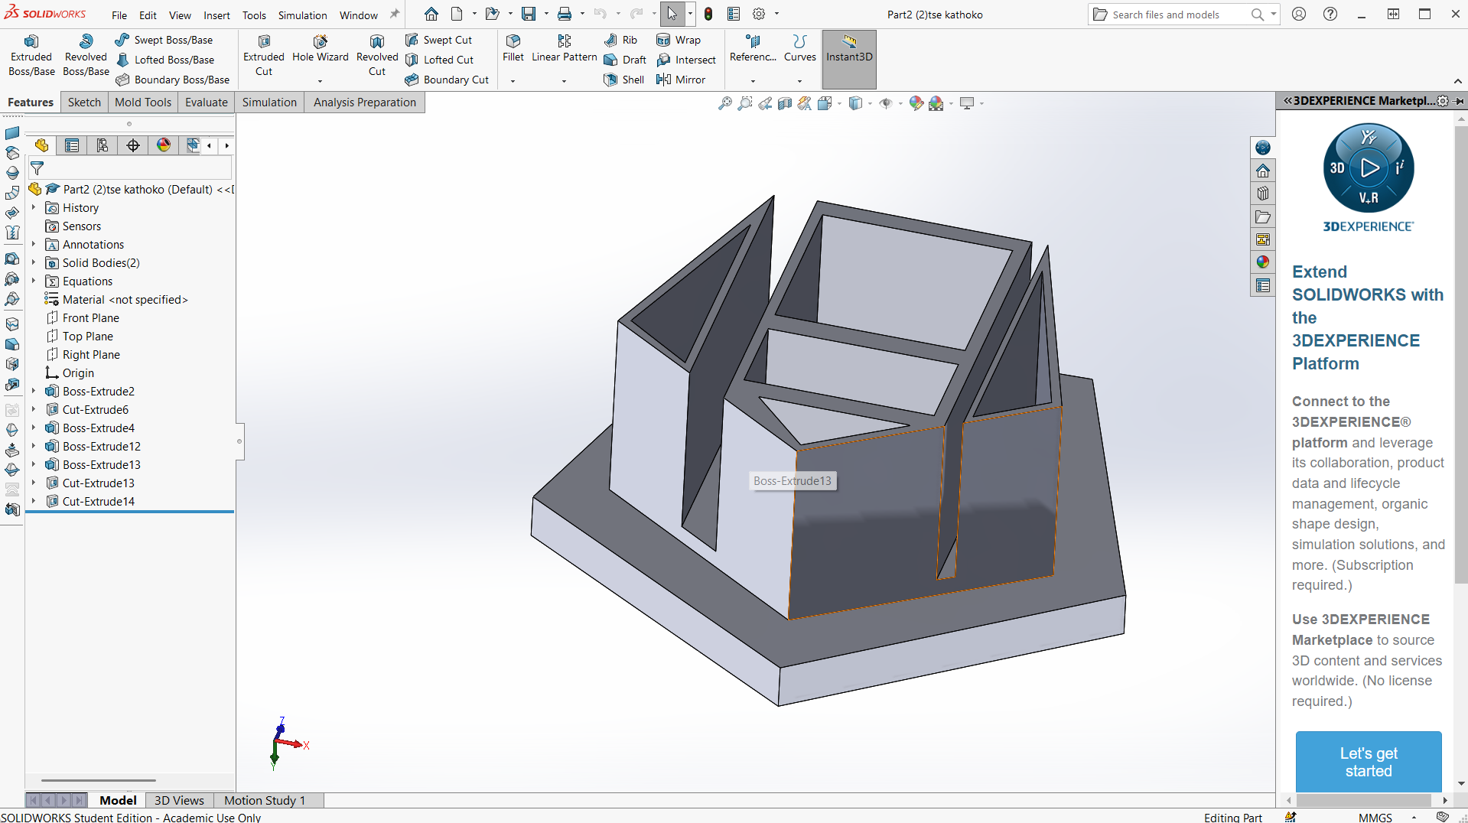Image resolution: width=1468 pixels, height=823 pixels.
Task: Open the Curves tool
Action: tap(799, 49)
